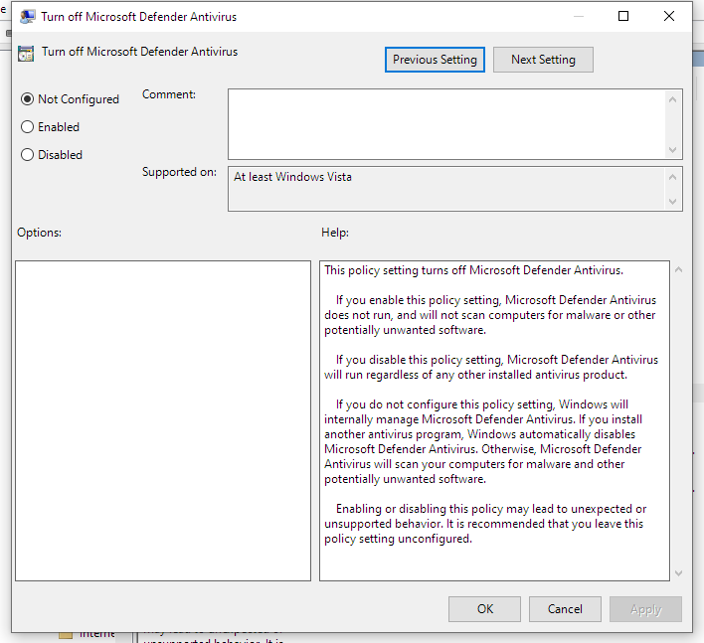Image resolution: width=704 pixels, height=643 pixels.
Task: Click Comment box scroll up arrow
Action: [672, 99]
